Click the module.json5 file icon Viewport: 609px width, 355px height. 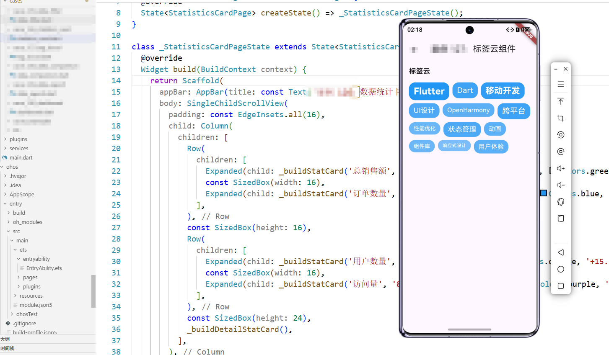pos(16,305)
